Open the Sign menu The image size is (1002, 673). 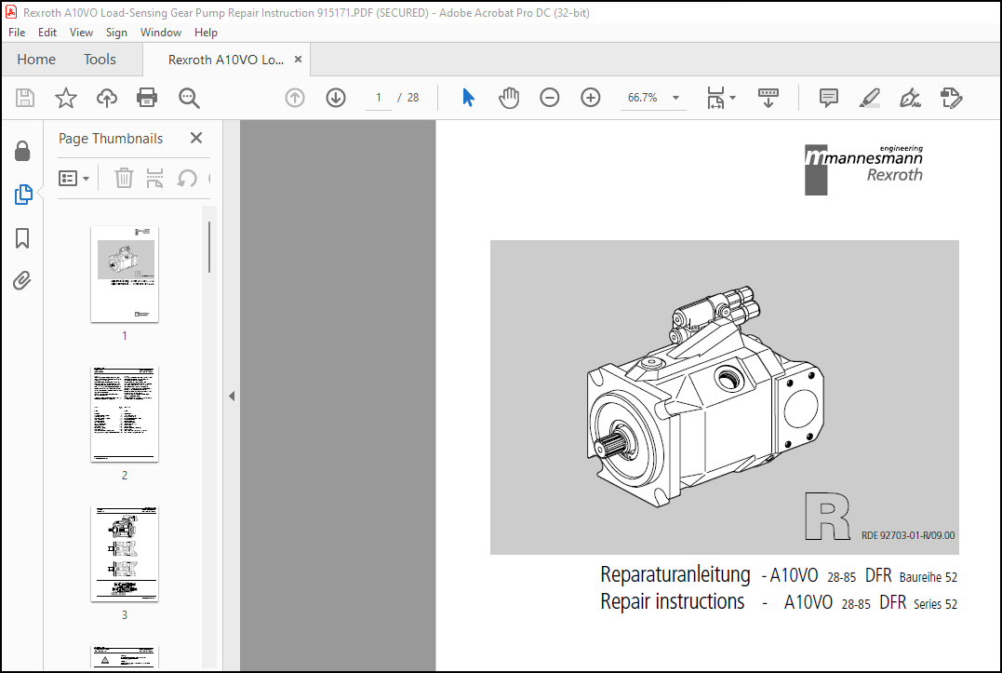[116, 32]
